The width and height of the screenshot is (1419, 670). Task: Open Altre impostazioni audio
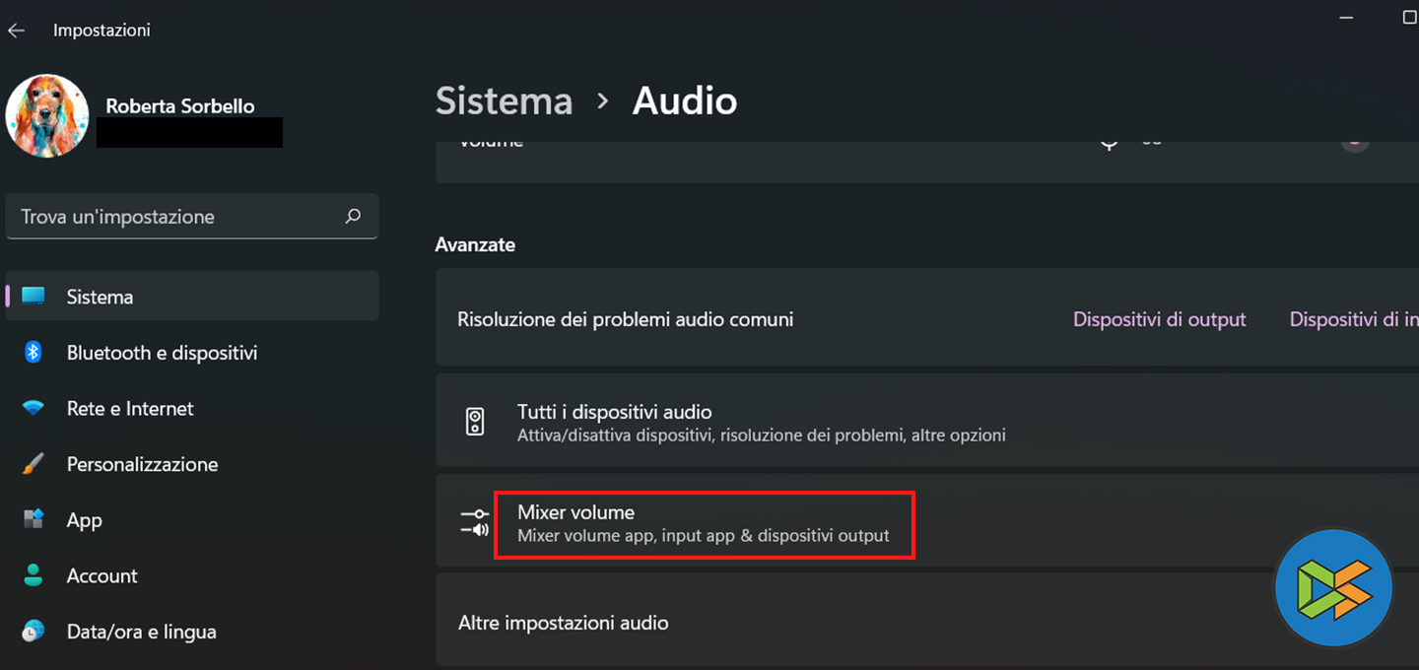tap(564, 623)
